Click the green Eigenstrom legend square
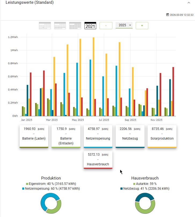Viewport: 195px width, 217px height. click(27, 184)
